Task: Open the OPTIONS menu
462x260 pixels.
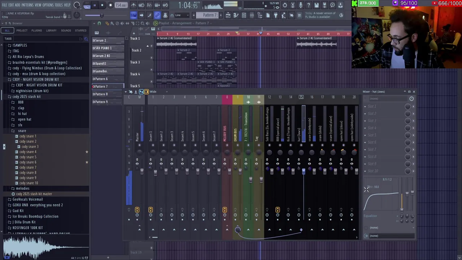Action: (48, 5)
